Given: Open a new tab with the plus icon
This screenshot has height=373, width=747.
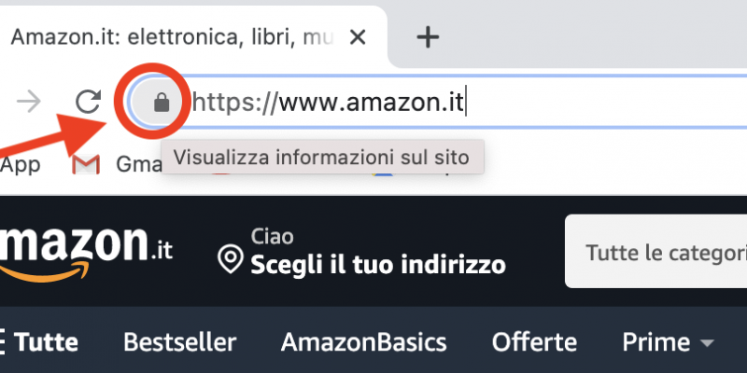Looking at the screenshot, I should 428,37.
